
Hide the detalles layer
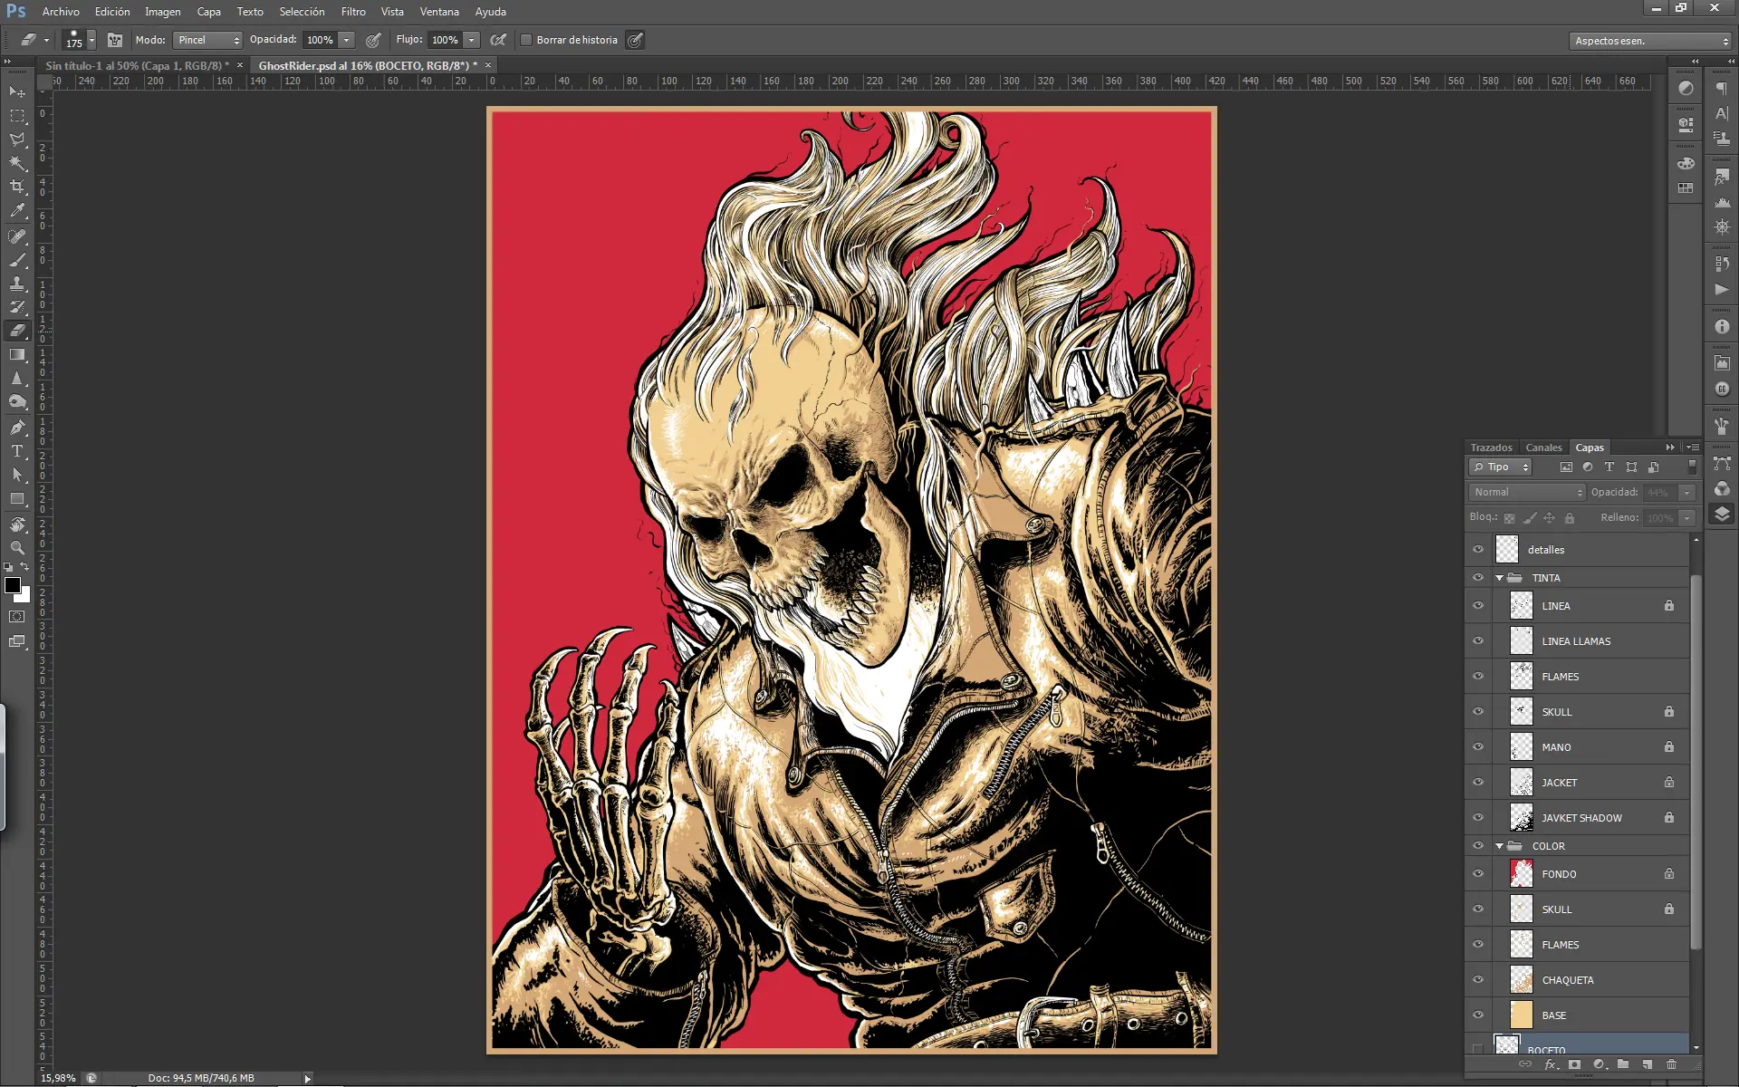pos(1478,550)
